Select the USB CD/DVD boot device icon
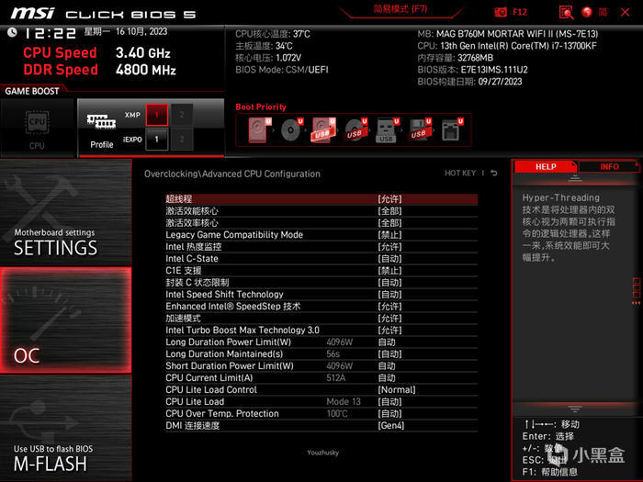Screen dimensions: 643x482 pos(355,130)
